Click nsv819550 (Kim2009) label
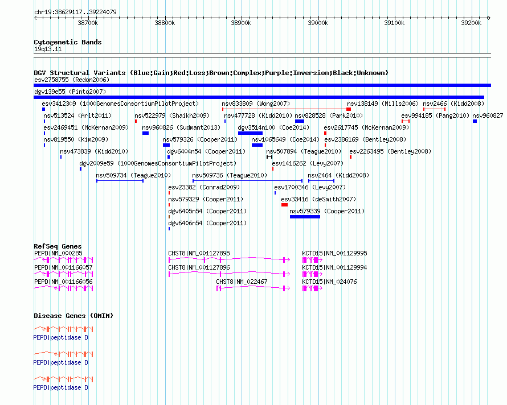The image size is (507, 405). [x=76, y=139]
